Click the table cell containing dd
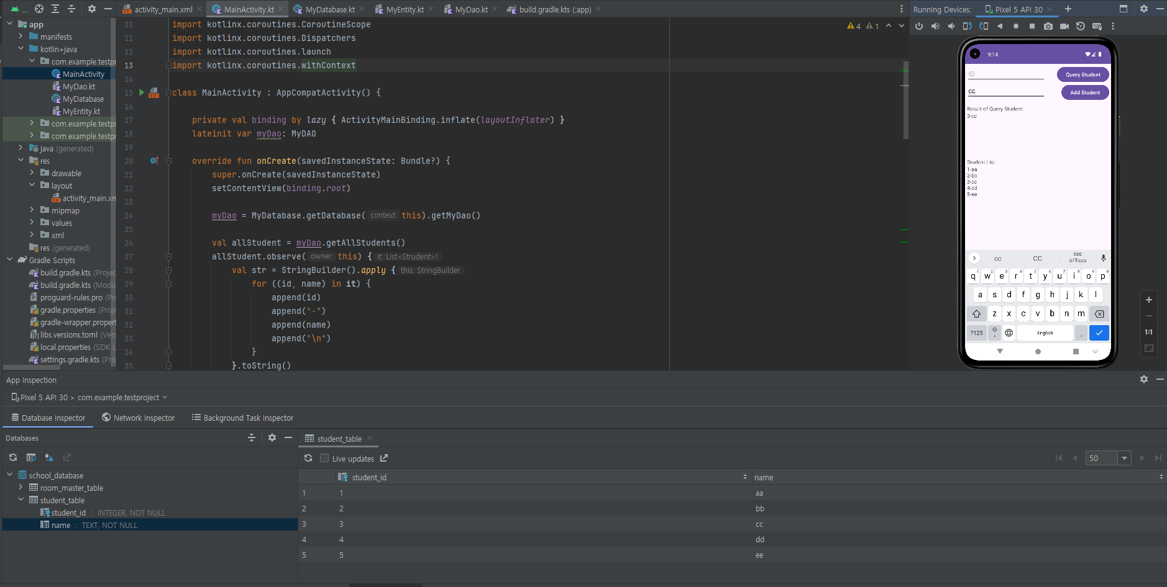 (759, 540)
